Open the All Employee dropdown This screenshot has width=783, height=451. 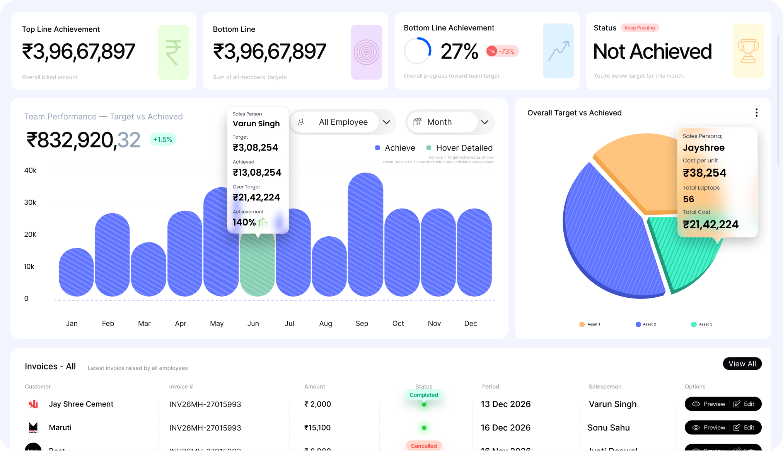[x=343, y=122]
